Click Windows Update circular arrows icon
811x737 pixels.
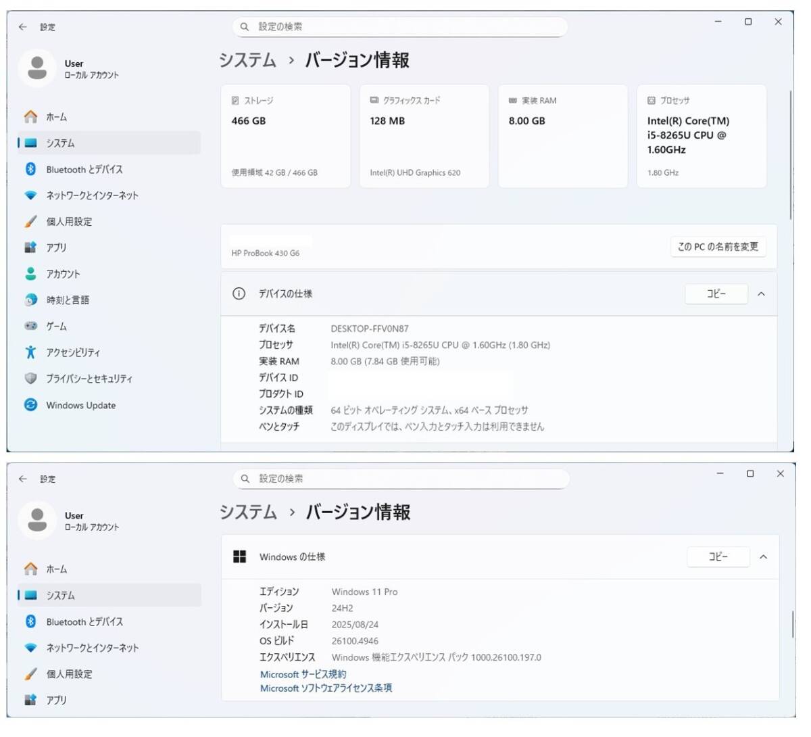pyautogui.click(x=30, y=405)
